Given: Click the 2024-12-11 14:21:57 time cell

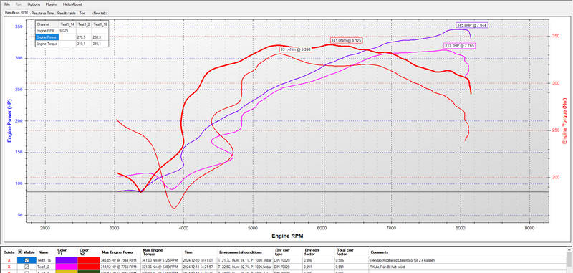Looking at the screenshot, I should click(199, 267).
